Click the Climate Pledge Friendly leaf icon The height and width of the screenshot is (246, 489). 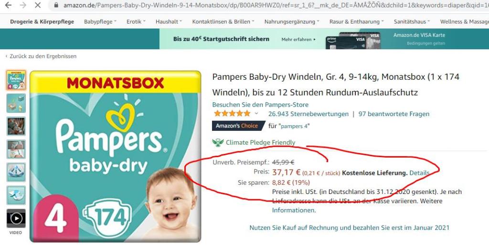pyautogui.click(x=218, y=143)
